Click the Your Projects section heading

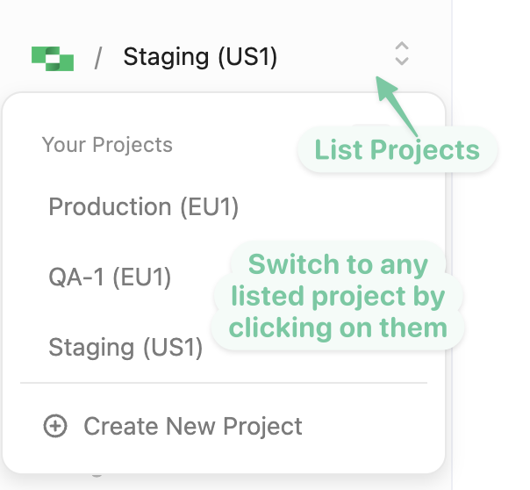tap(107, 145)
